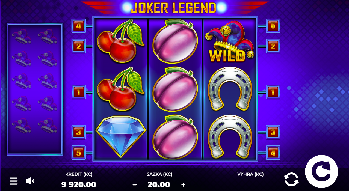
Task: Select payline 3 marker on the left
Action: coord(79,132)
